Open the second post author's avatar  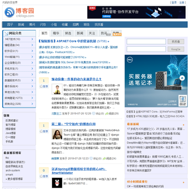(57, 134)
